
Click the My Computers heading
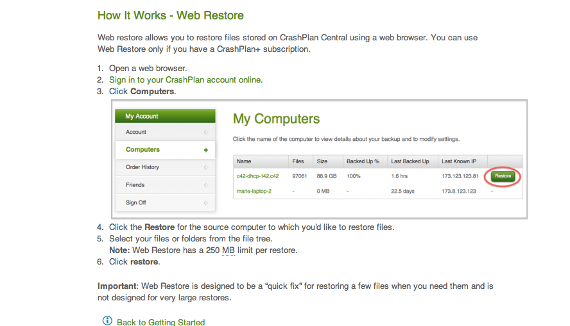276,119
